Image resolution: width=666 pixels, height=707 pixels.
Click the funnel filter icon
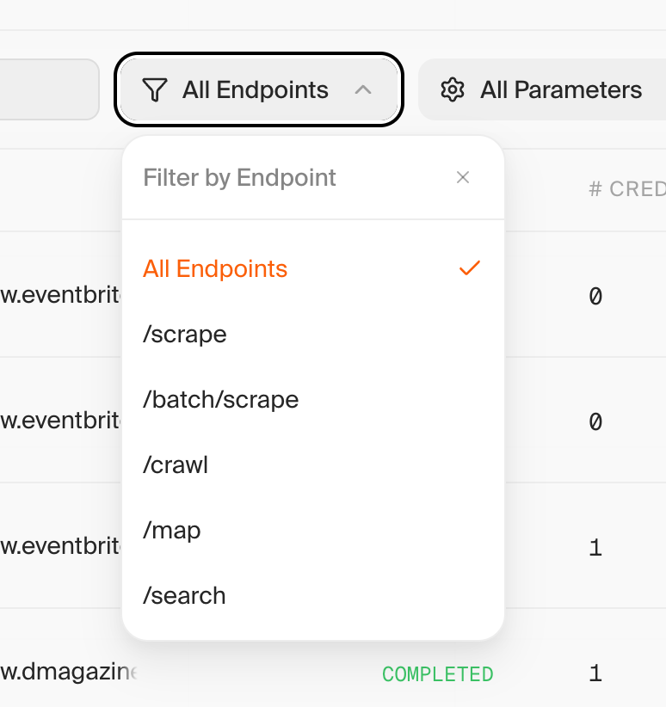coord(154,90)
